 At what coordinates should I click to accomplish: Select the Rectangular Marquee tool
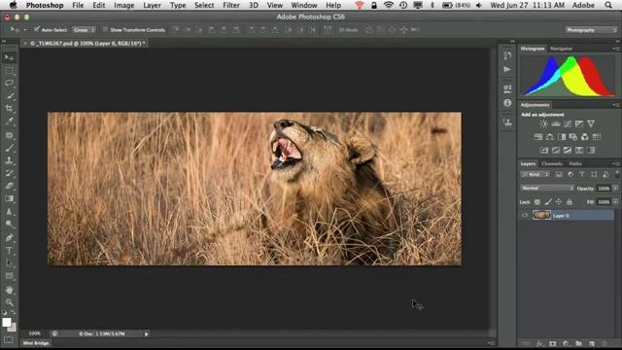[9, 71]
